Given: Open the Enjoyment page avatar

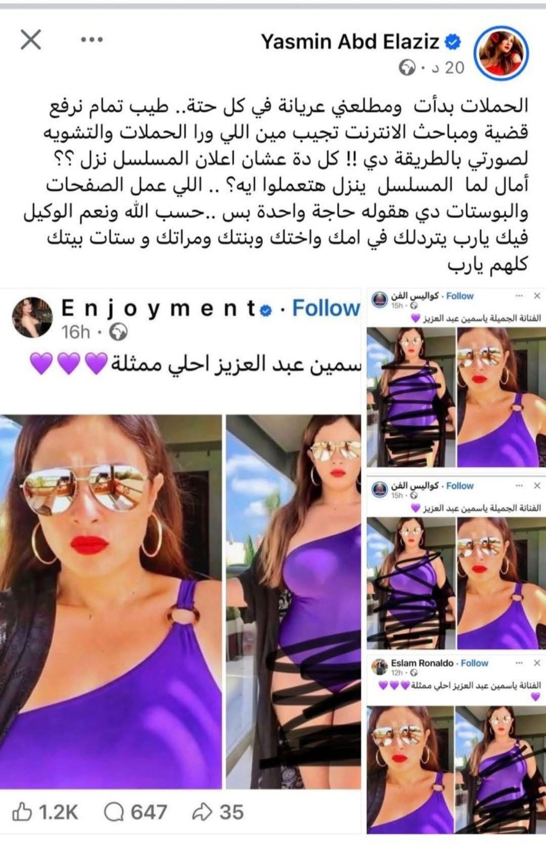Looking at the screenshot, I should click(32, 317).
